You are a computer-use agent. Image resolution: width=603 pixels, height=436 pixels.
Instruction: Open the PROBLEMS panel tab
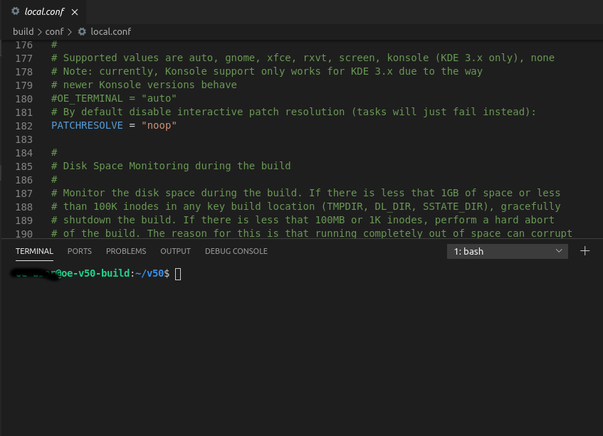126,251
